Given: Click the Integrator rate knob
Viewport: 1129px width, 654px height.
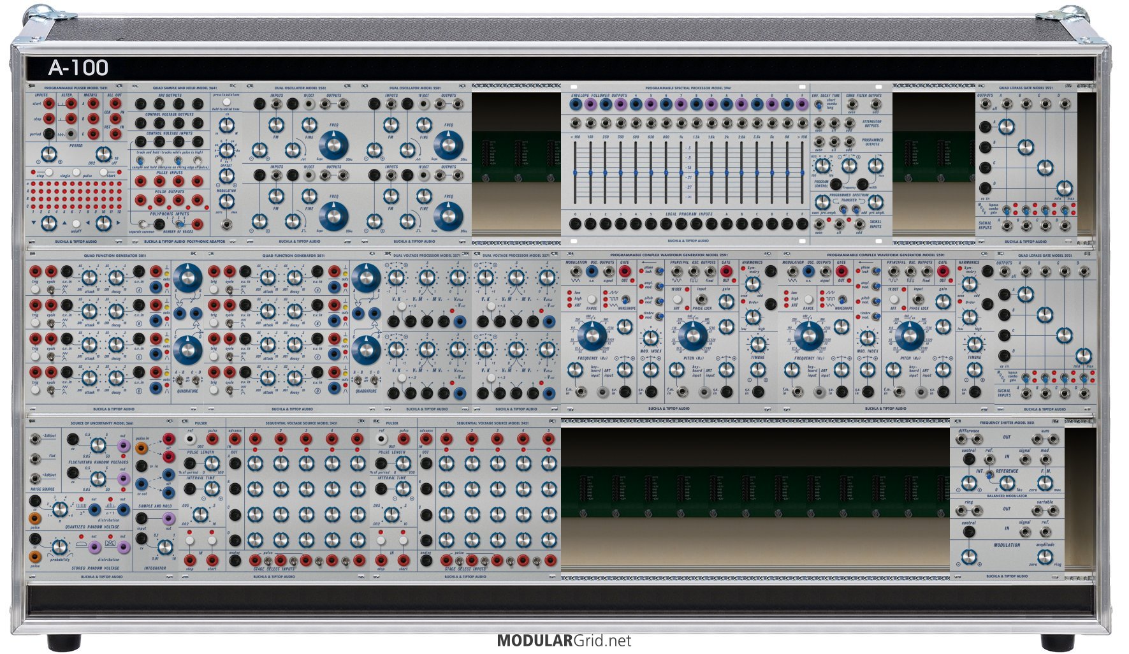Looking at the screenshot, I should (165, 547).
